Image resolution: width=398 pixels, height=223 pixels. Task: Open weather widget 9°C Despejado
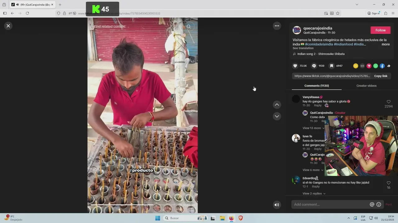[x=13, y=218]
